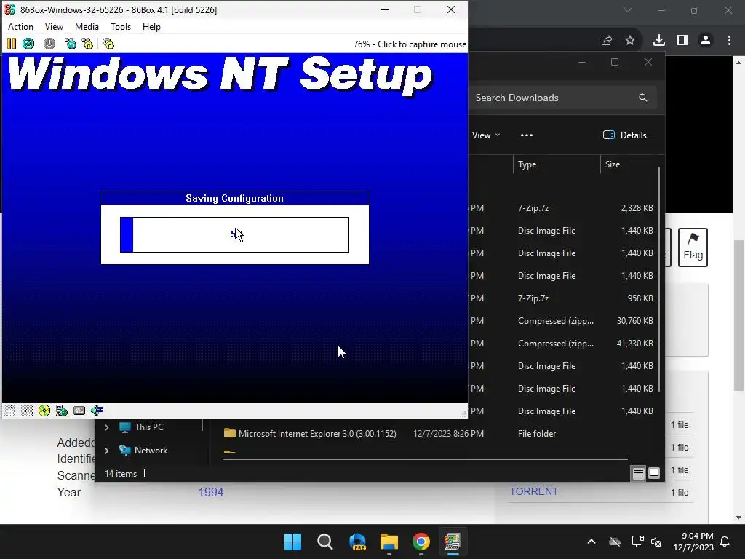Switch Explorer to large thumbnails view
The image size is (745, 559).
click(654, 473)
